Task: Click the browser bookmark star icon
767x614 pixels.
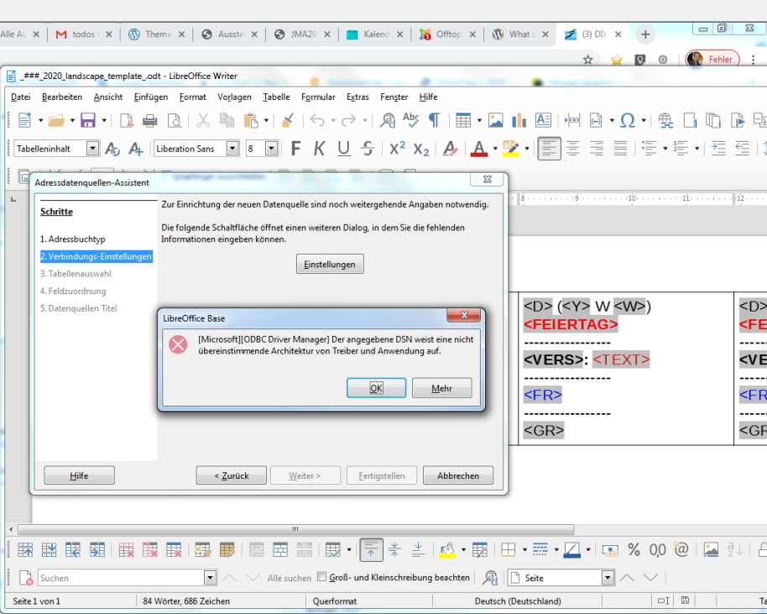Action: [x=588, y=60]
